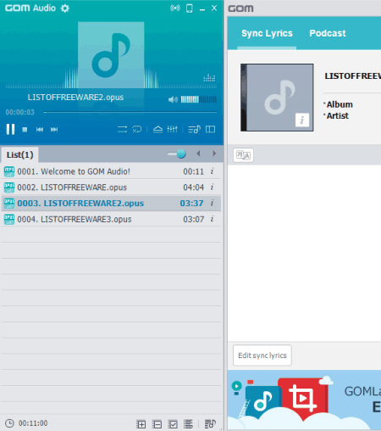Click the Artist label in lyrics panel
Image resolution: width=381 pixels, height=431 pixels.
pos(338,116)
